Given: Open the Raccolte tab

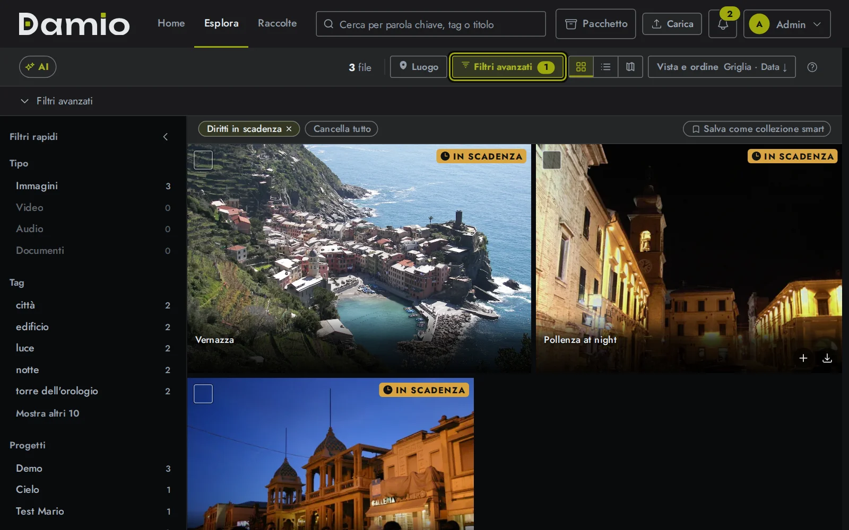Looking at the screenshot, I should click(278, 23).
